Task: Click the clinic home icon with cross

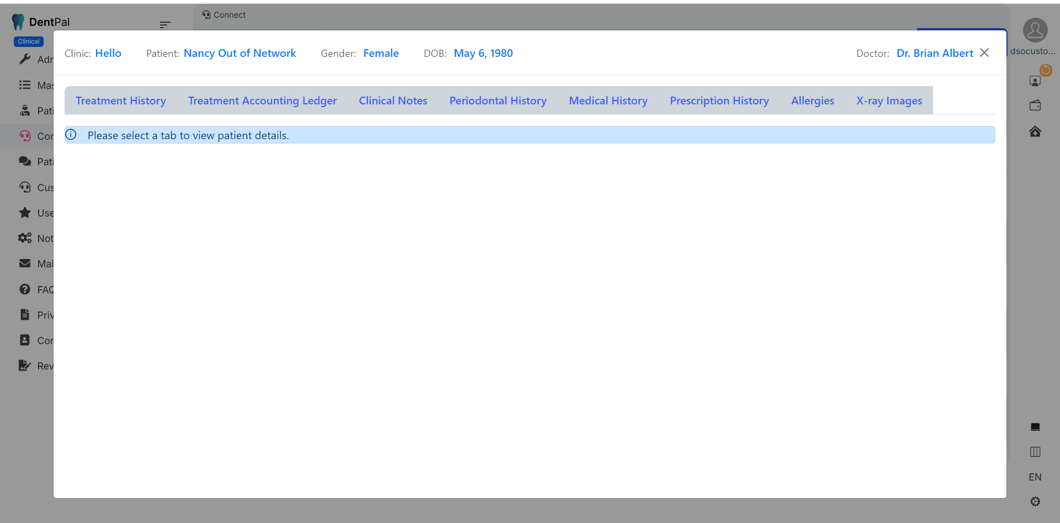Action: point(1035,131)
